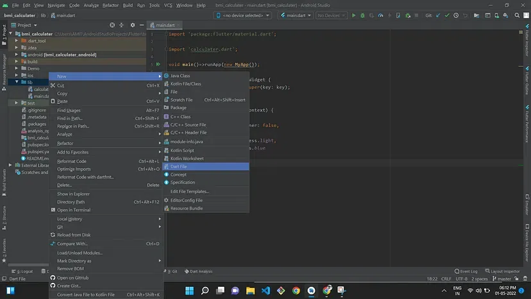Viewport: 531px width, 299px height.
Task: Open the main.dart run configuration dropdown
Action: [x=297, y=15]
